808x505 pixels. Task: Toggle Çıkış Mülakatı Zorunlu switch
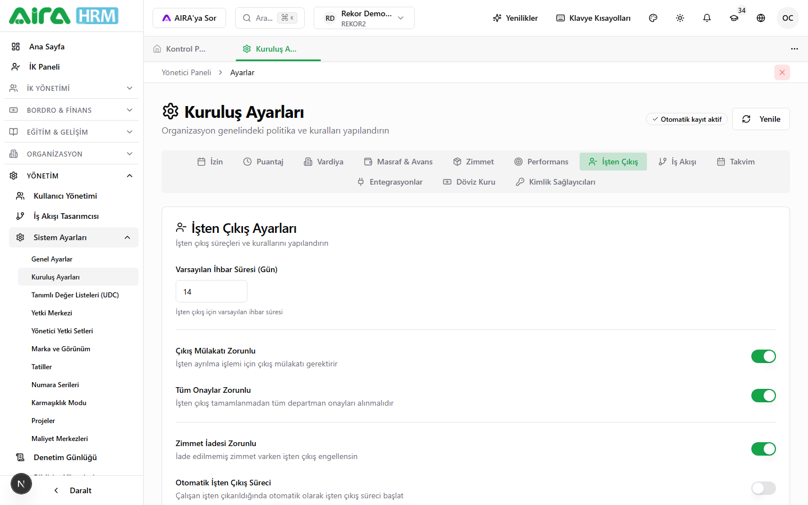click(764, 356)
